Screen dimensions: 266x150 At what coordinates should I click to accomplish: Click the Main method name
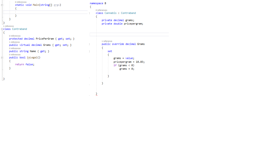(x=36, y=5)
